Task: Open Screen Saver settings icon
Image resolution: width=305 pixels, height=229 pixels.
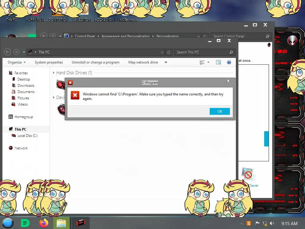Action: coord(248,174)
